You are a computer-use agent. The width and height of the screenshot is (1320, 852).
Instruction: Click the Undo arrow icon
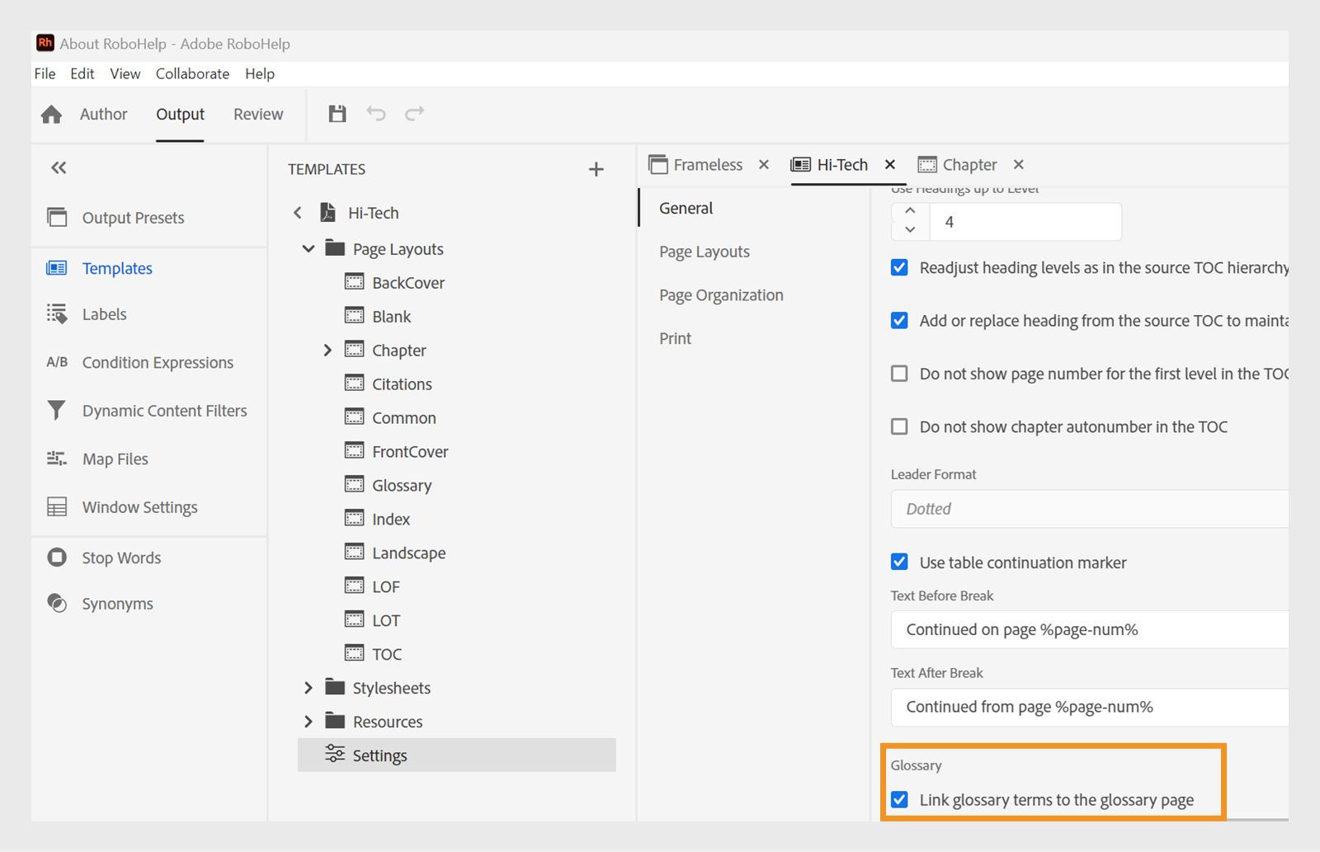click(x=376, y=113)
